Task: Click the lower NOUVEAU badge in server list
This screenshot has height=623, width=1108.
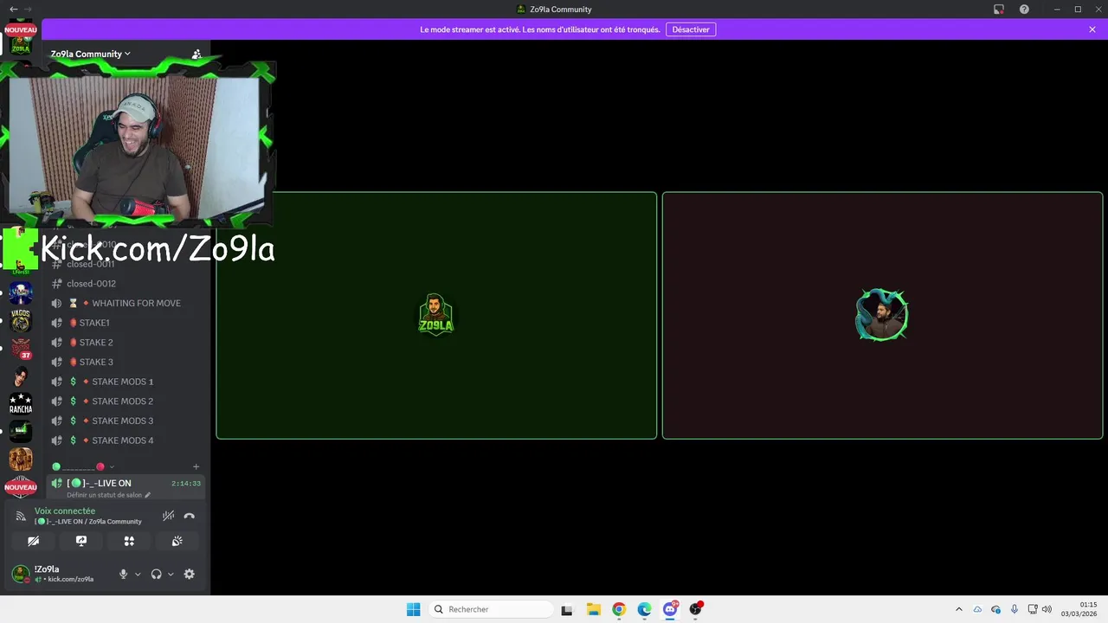Action: coord(21,488)
